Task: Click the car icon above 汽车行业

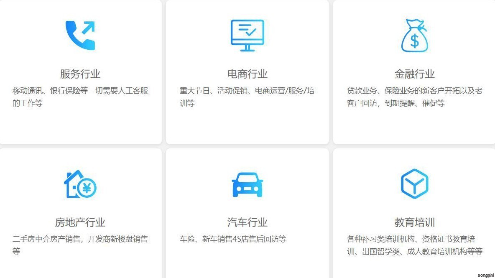Action: pyautogui.click(x=247, y=185)
